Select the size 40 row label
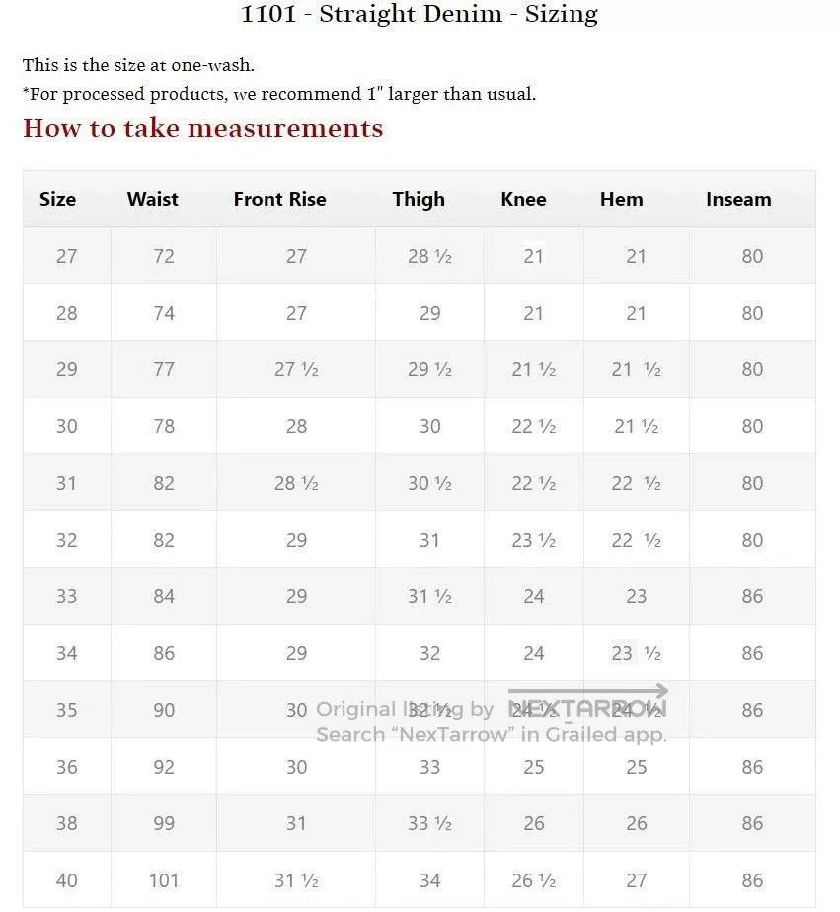 [66, 880]
